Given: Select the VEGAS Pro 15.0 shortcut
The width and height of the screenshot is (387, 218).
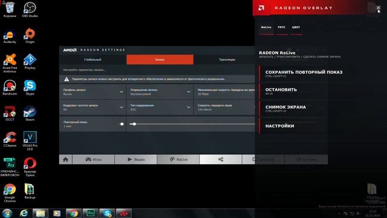Looking at the screenshot, I should tap(30, 141).
